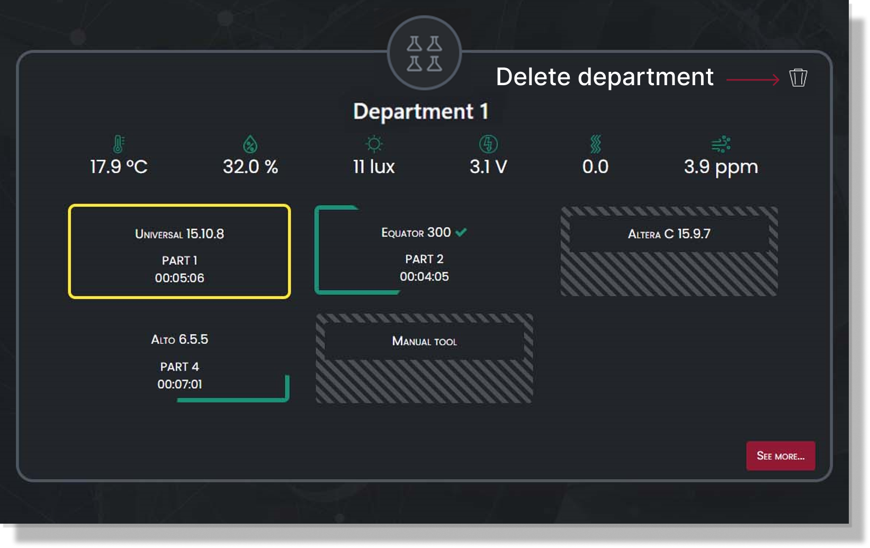Image resolution: width=870 pixels, height=548 pixels.
Task: Click the voltage lightning bolt icon
Action: (488, 144)
